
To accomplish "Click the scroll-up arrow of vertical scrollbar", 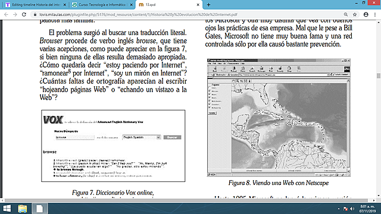I will [x=379, y=23].
